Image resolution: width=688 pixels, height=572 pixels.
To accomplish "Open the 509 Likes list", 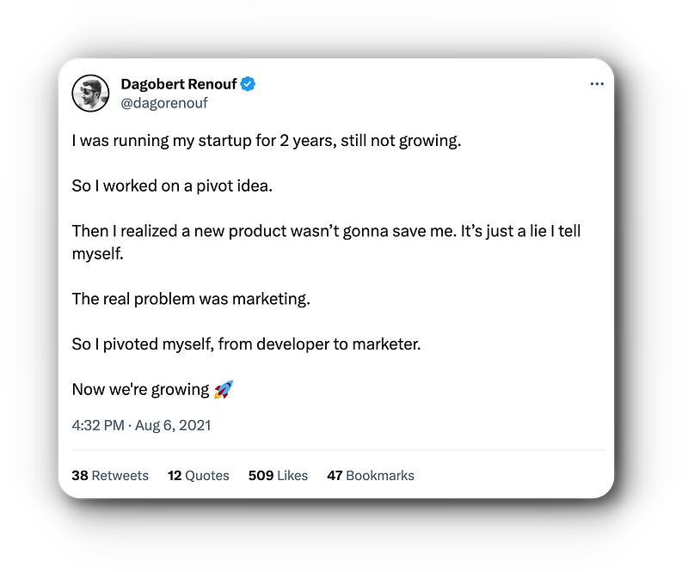I will click(278, 475).
